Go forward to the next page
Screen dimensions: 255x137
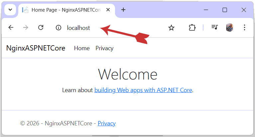point(26,28)
